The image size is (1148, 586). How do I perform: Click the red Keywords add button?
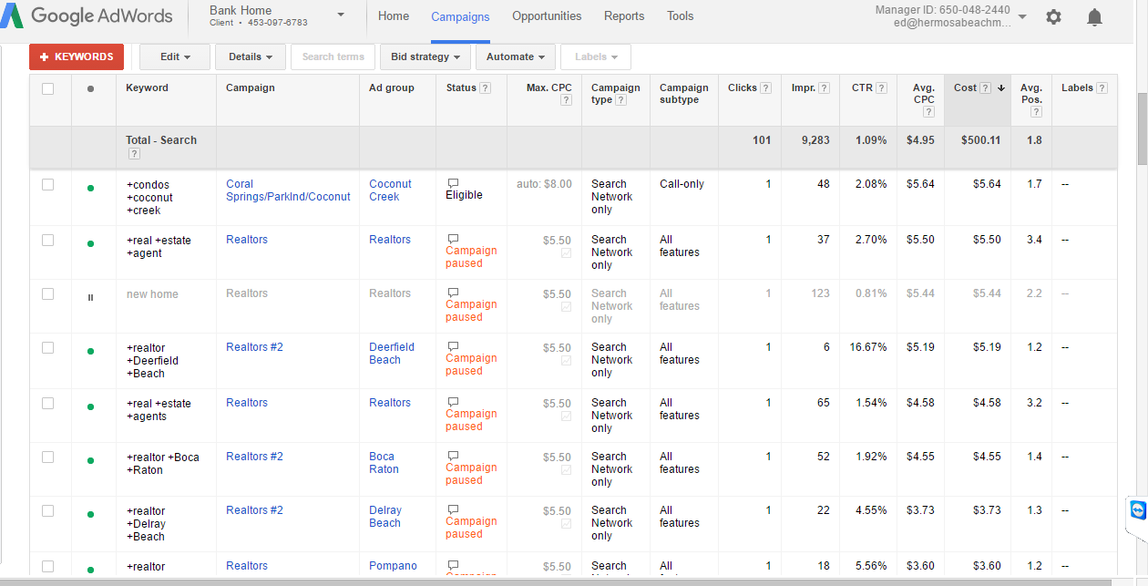[x=77, y=57]
